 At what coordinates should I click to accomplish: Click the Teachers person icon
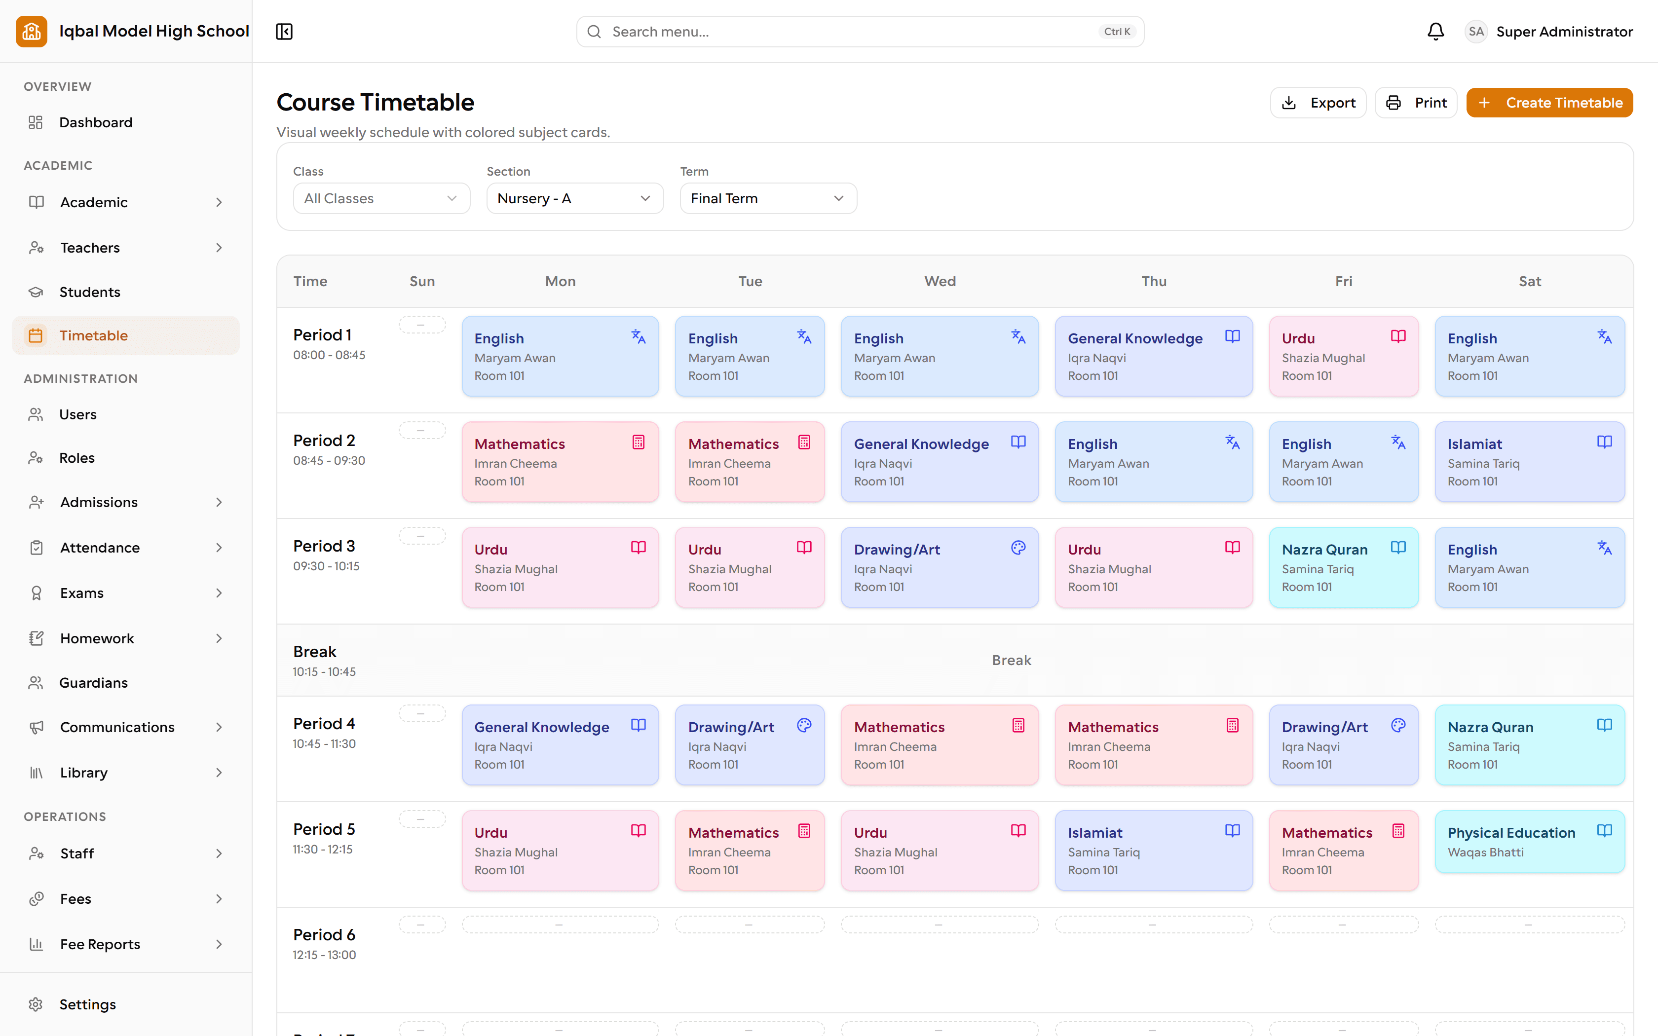coord(37,247)
